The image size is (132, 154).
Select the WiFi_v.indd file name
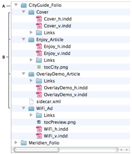click(x=55, y=136)
